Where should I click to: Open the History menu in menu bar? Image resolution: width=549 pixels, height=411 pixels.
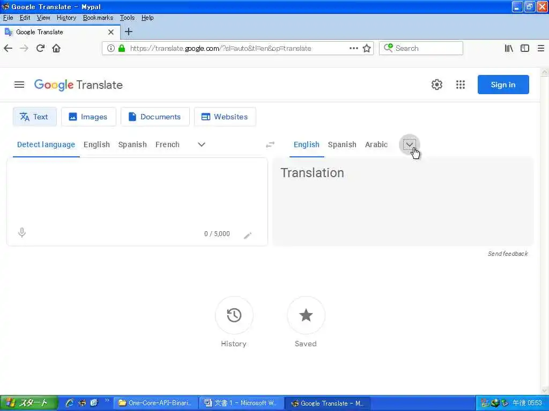(66, 18)
